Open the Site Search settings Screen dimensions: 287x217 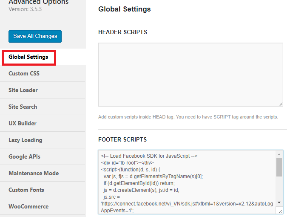[43, 107]
